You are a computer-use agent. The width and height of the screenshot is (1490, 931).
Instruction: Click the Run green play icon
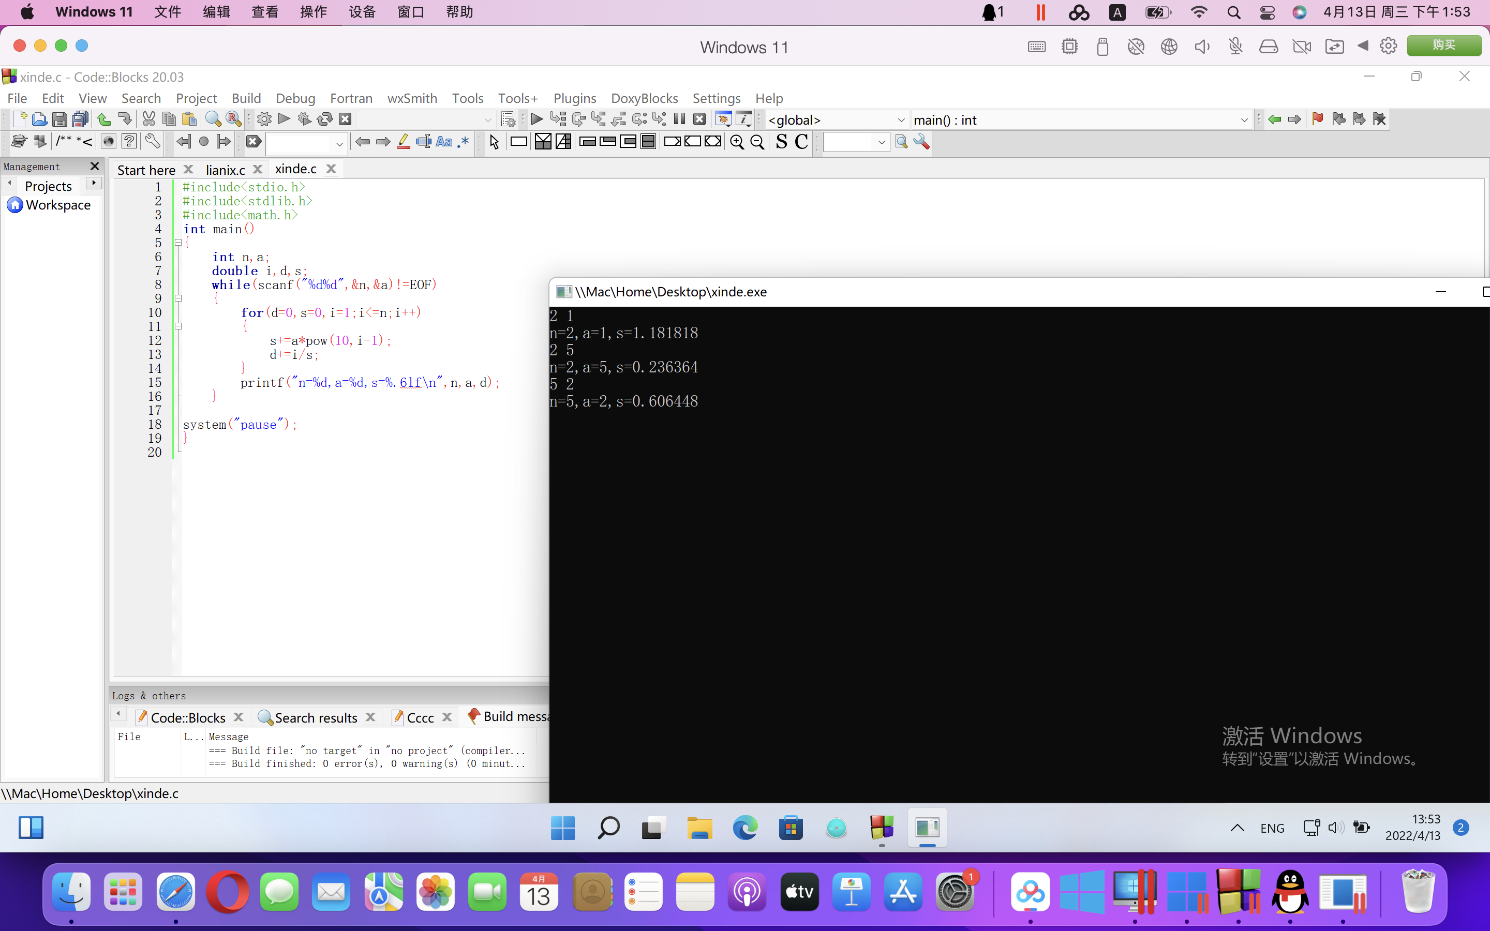tap(284, 119)
